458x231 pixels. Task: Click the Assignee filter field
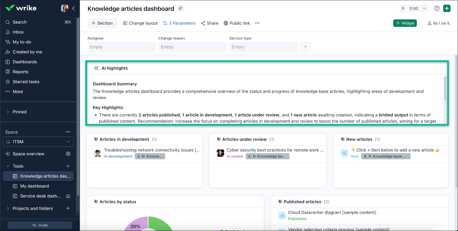(x=121, y=47)
